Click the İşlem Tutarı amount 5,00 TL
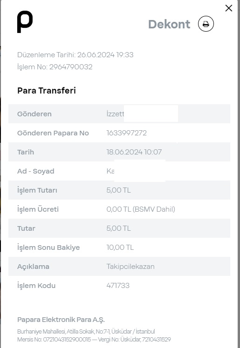 [118, 190]
